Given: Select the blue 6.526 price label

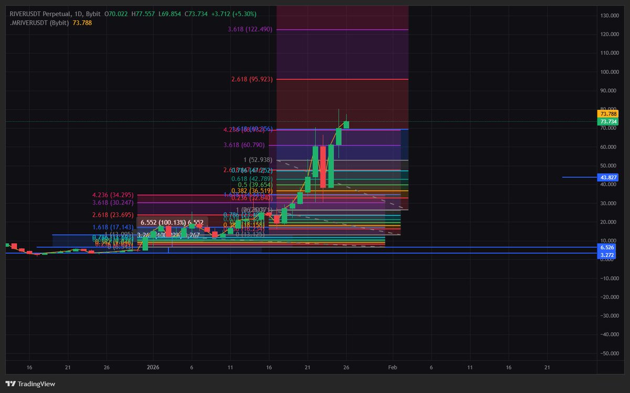Looking at the screenshot, I should point(608,247).
